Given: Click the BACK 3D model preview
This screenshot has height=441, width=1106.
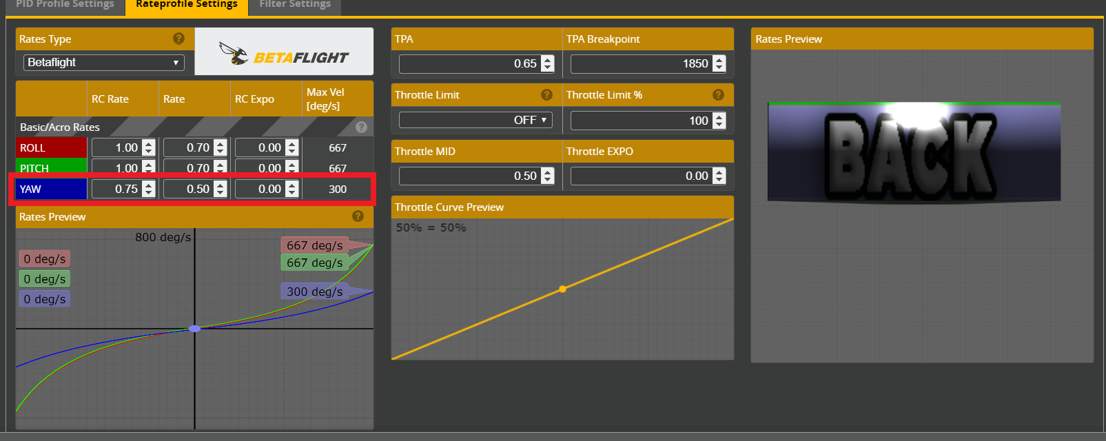Looking at the screenshot, I should click(x=914, y=152).
